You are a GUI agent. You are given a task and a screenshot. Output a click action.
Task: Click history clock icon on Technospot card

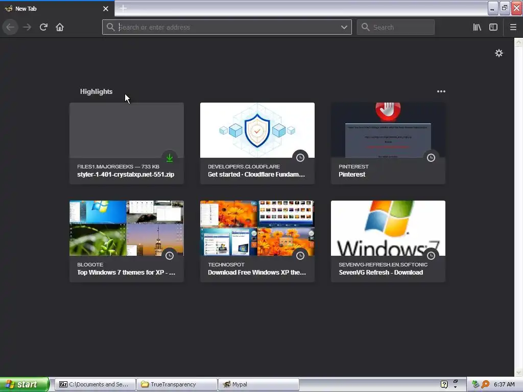(300, 256)
